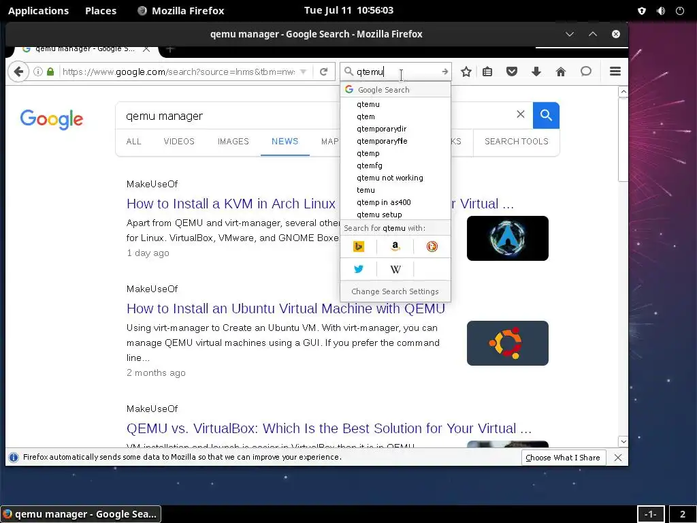697x523 pixels.
Task: Choose the 'qtem' suggestion
Action: click(x=395, y=116)
